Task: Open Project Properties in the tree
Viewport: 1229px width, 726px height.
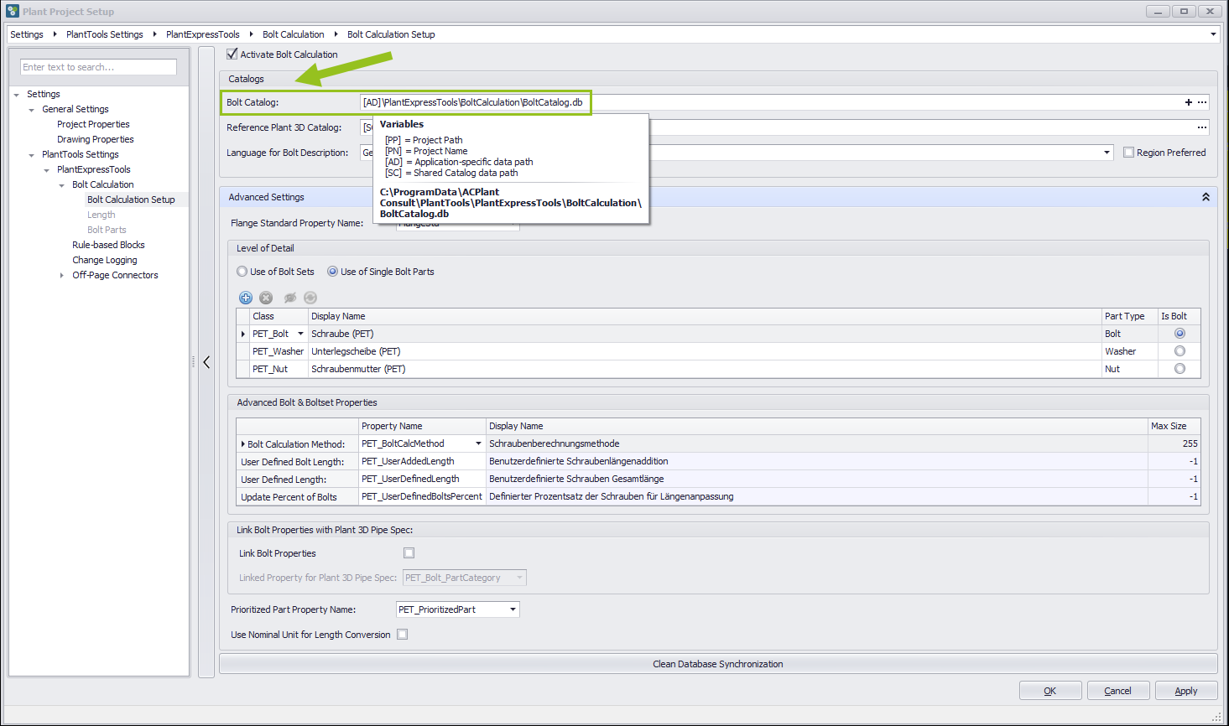Action: pyautogui.click(x=93, y=124)
